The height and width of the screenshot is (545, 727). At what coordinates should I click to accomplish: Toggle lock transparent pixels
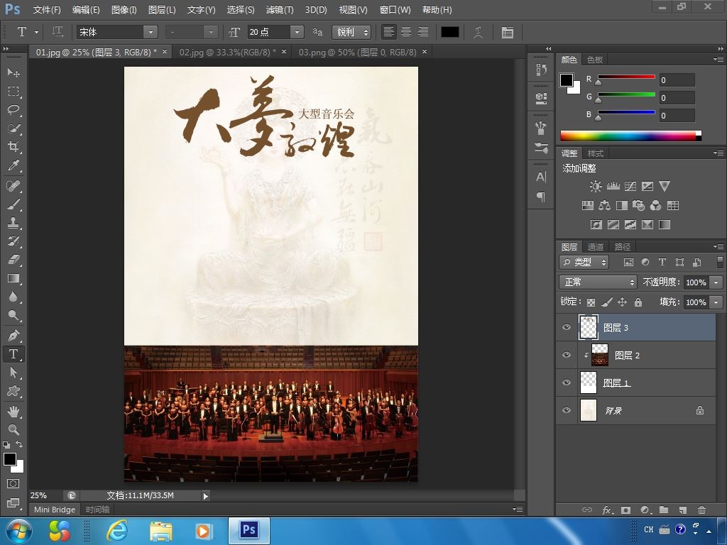pos(591,302)
